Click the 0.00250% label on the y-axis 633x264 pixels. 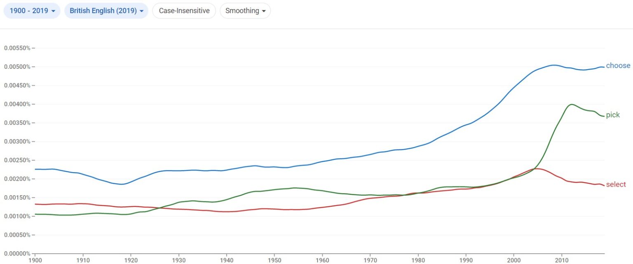pos(17,160)
